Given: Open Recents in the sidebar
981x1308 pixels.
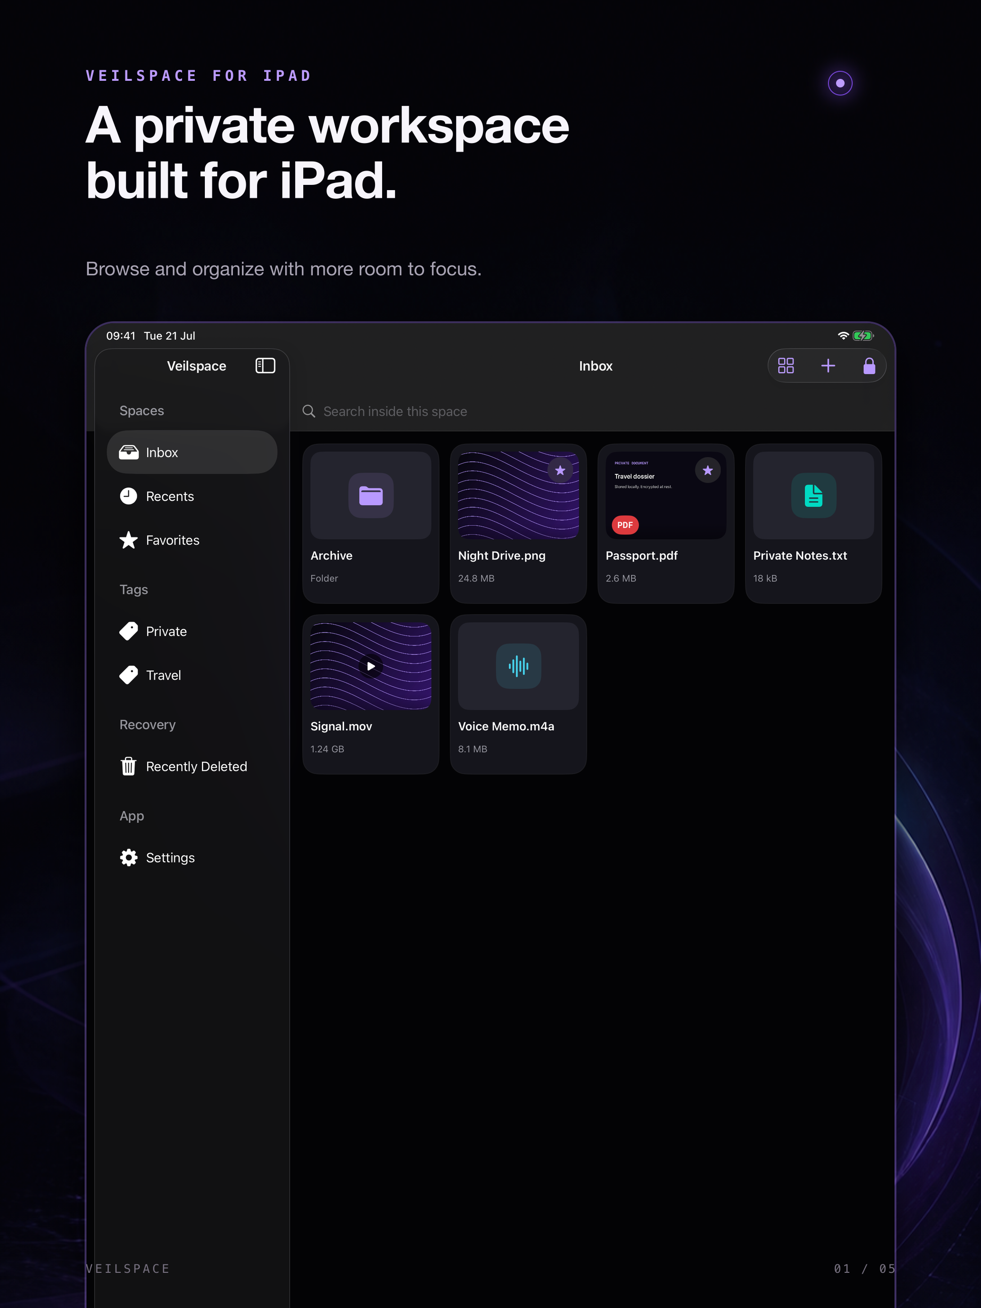Looking at the screenshot, I should coord(192,496).
